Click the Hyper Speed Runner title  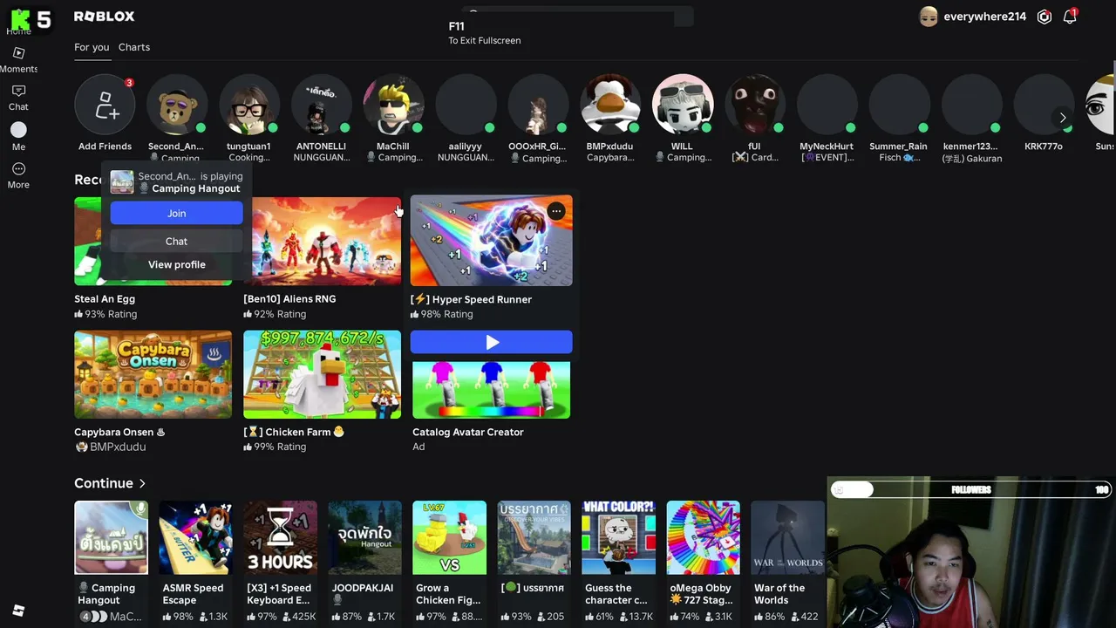[472, 300]
